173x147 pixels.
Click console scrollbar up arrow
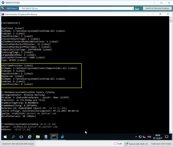click(171, 18)
